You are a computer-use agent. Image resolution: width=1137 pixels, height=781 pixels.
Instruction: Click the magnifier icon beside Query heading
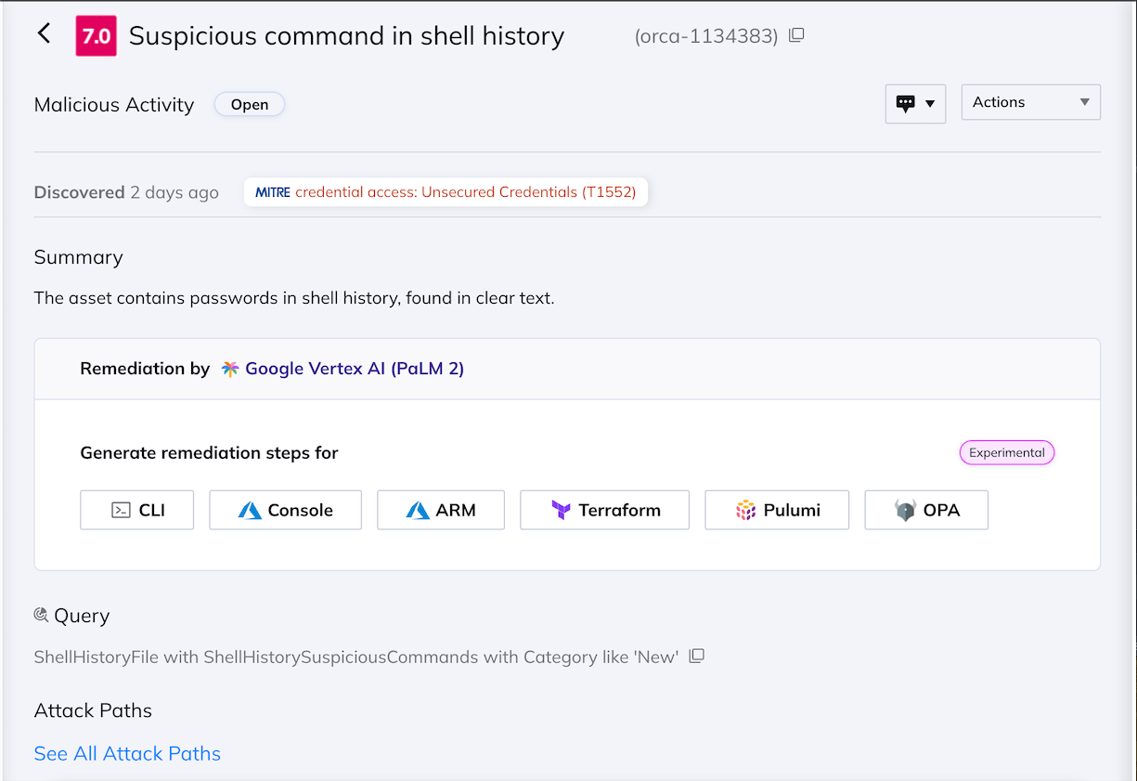(x=40, y=614)
